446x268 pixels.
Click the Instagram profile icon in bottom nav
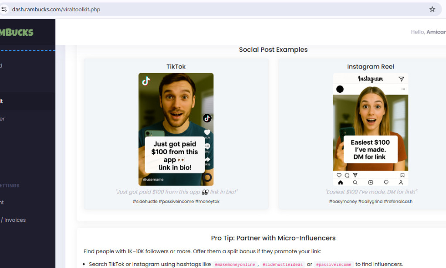[x=401, y=183]
